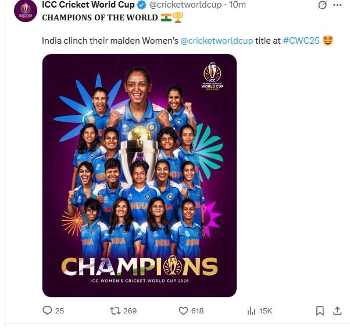Click the @cricketworldcup handle beside the name
This screenshot has width=350, height=328.
tap(185, 5)
